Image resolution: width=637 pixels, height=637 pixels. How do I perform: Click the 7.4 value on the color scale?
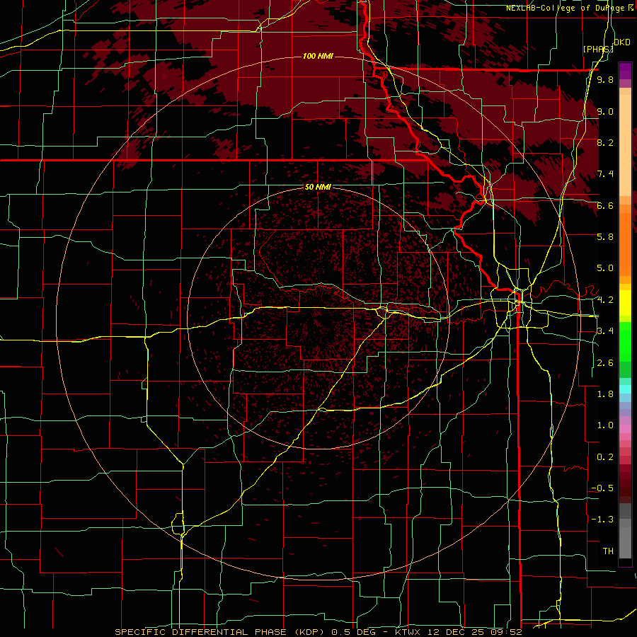tap(605, 174)
